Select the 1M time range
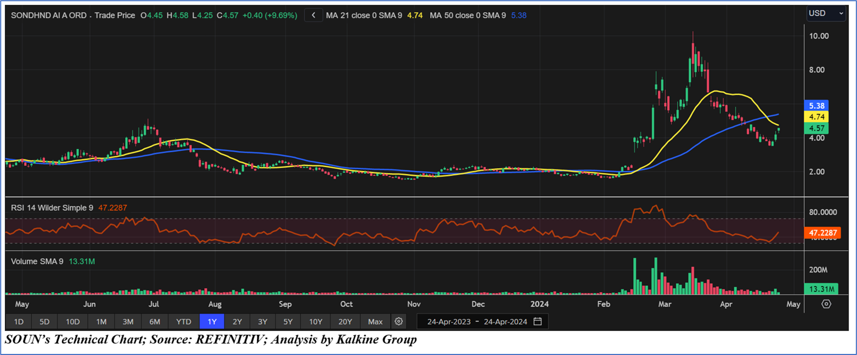Screen dimensions: 857x355 pos(101,321)
